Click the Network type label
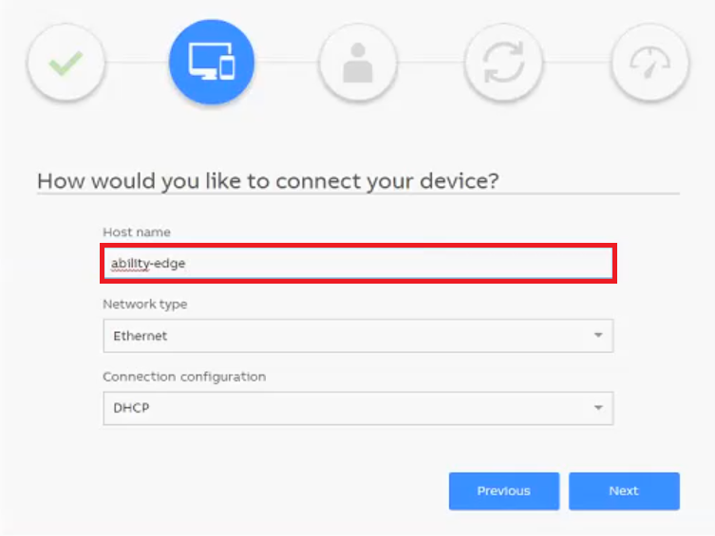715x536 pixels. 145,305
